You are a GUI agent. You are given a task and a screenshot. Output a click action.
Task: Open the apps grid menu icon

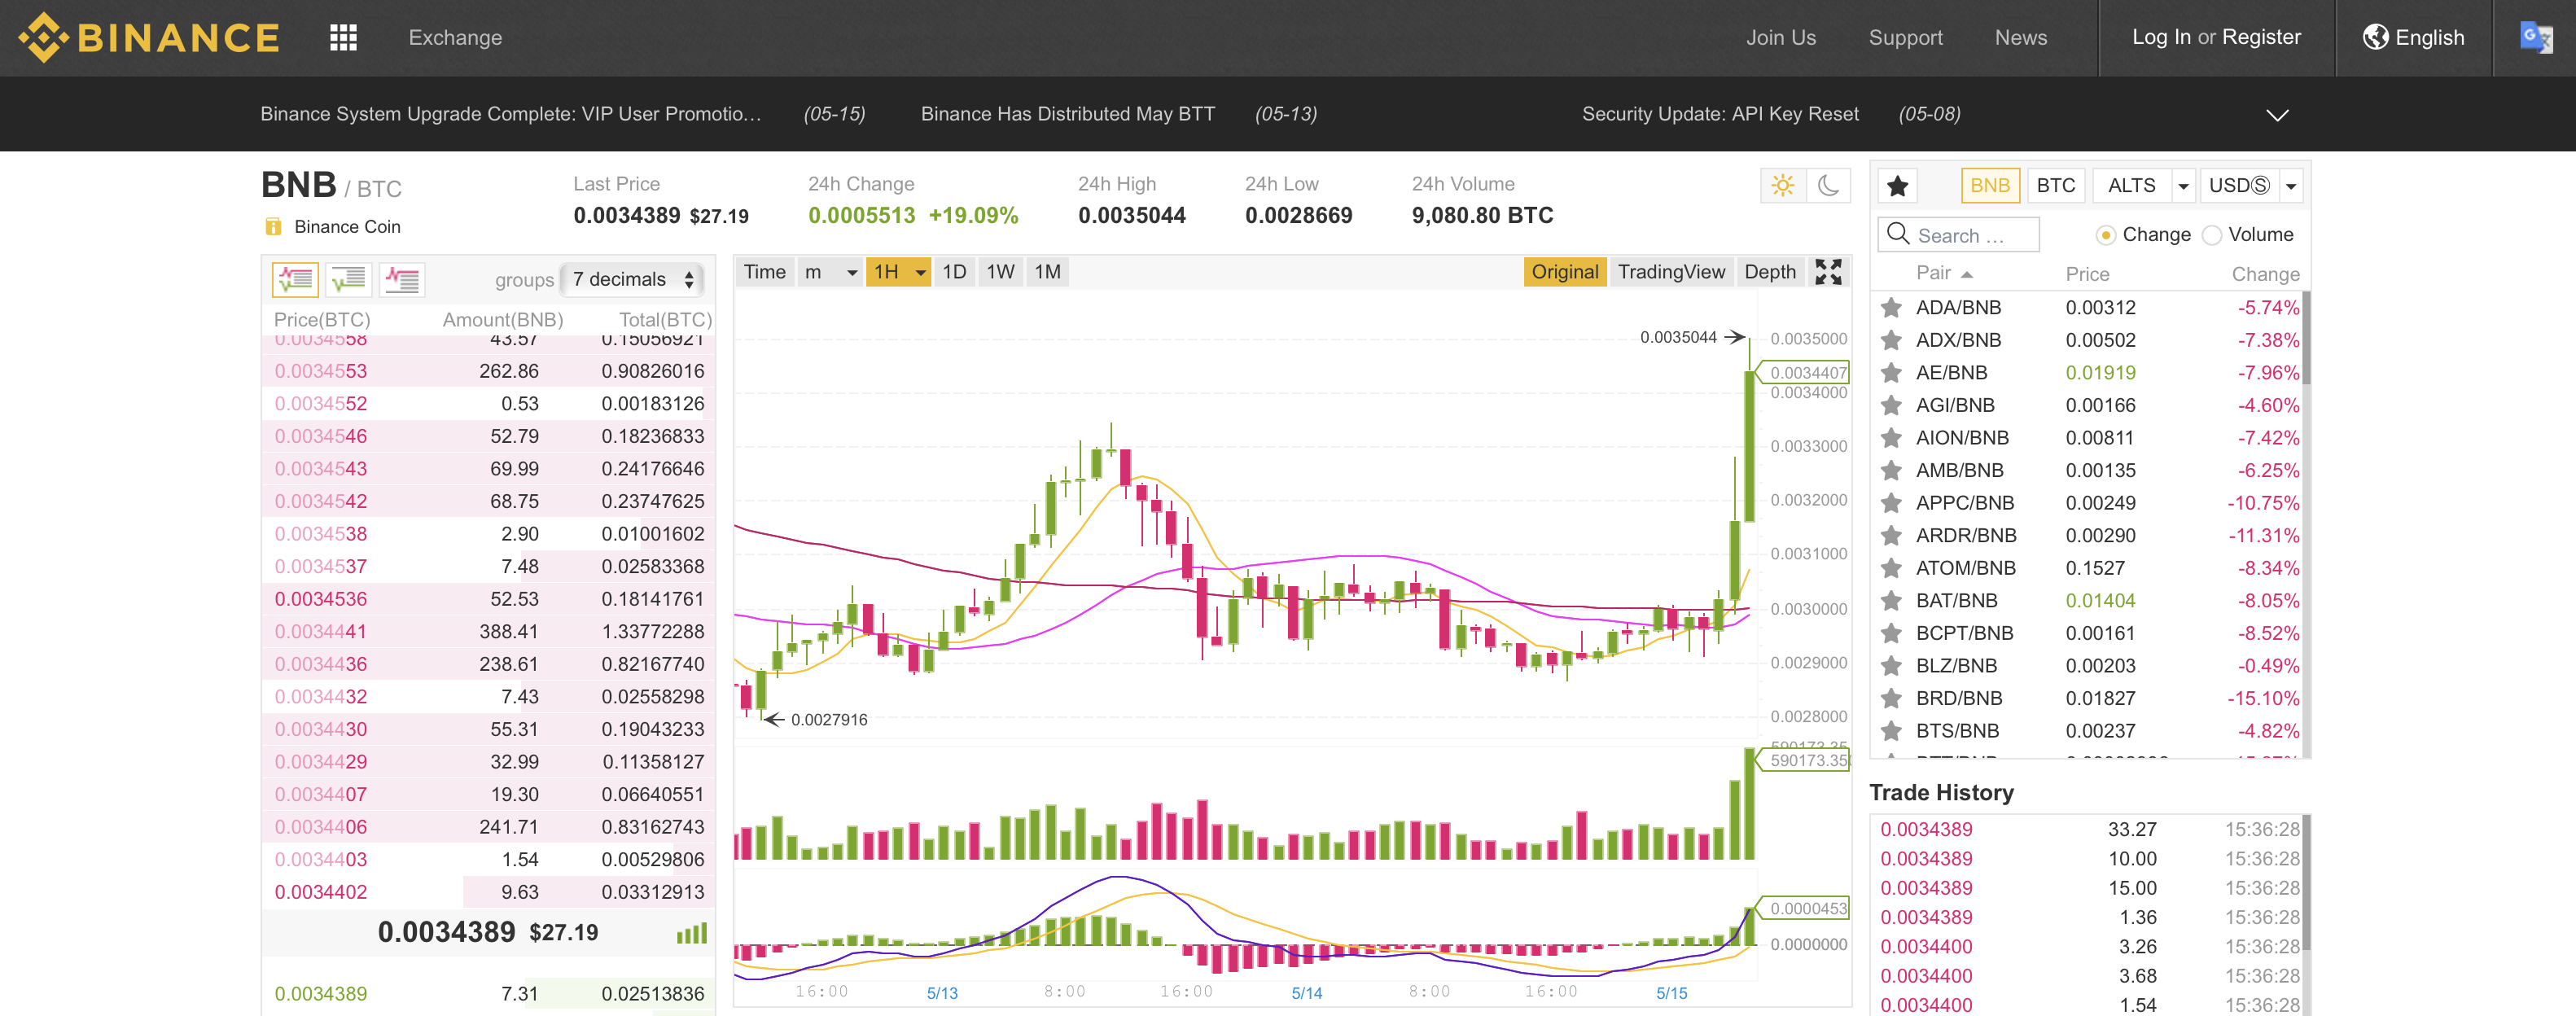pyautogui.click(x=343, y=38)
